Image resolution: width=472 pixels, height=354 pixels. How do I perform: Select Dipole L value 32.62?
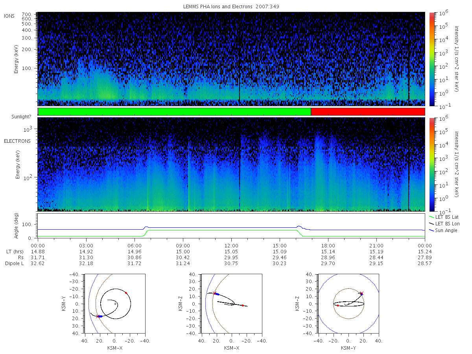click(x=38, y=264)
